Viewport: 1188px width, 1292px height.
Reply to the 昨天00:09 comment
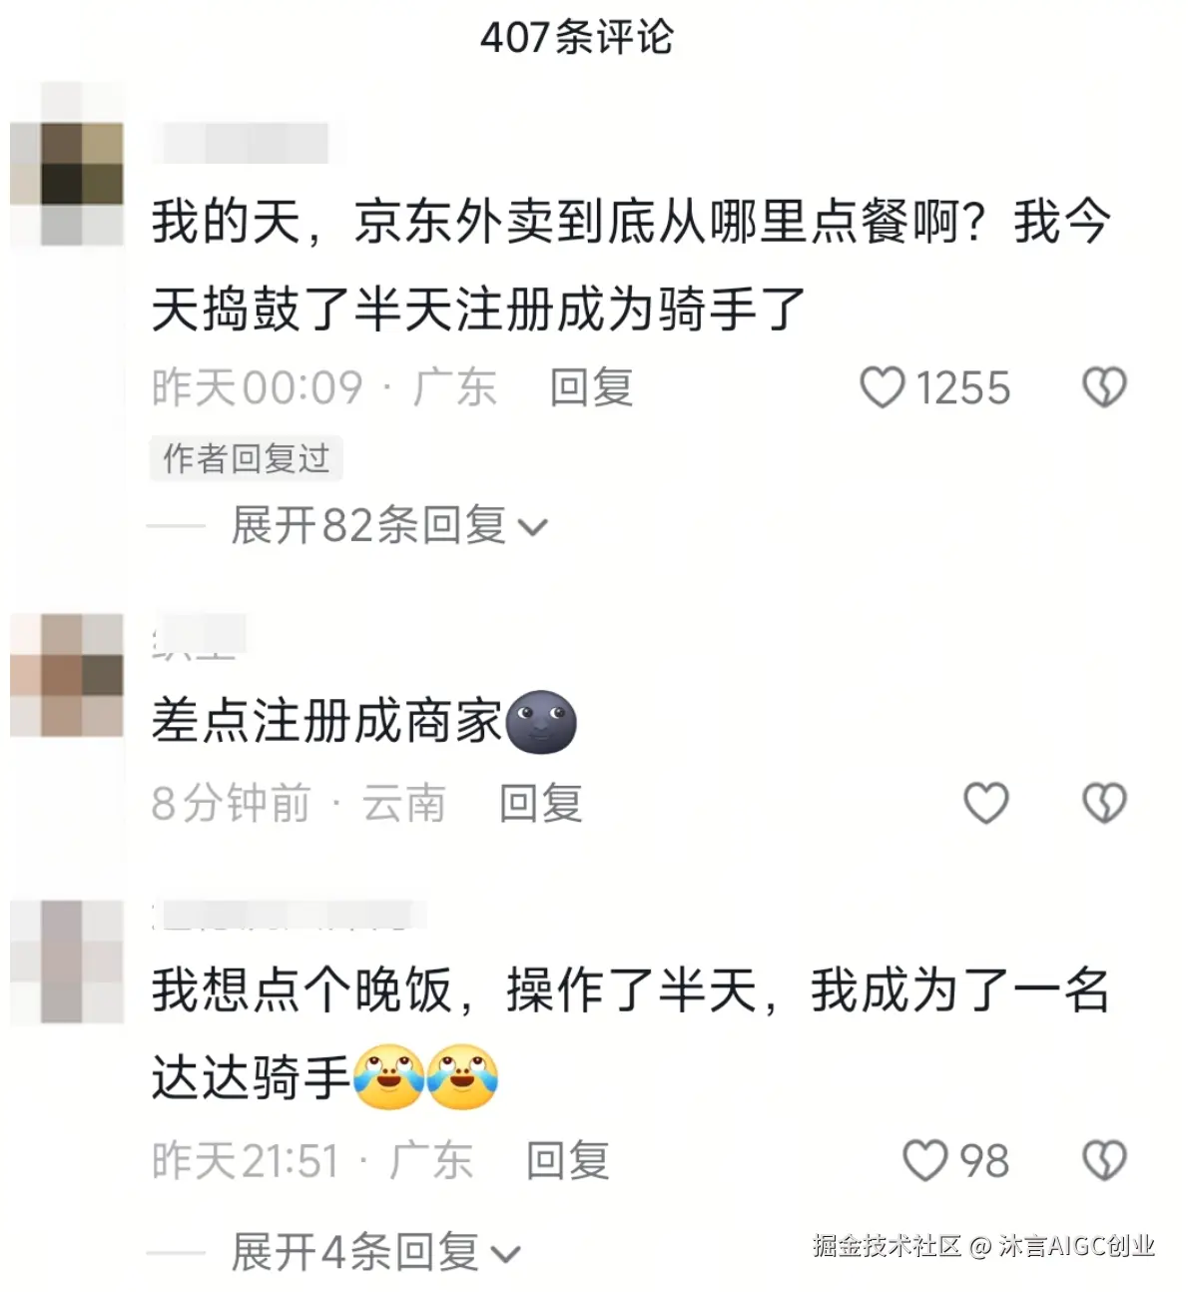[x=591, y=387]
